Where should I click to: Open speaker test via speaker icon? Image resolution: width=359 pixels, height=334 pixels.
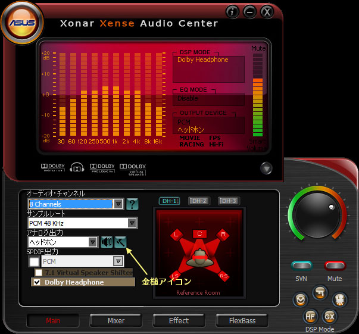[107, 242]
